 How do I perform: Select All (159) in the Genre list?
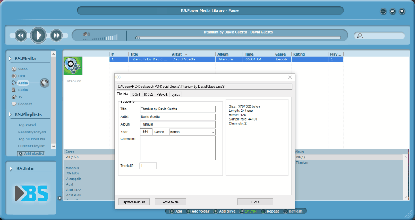89,157
